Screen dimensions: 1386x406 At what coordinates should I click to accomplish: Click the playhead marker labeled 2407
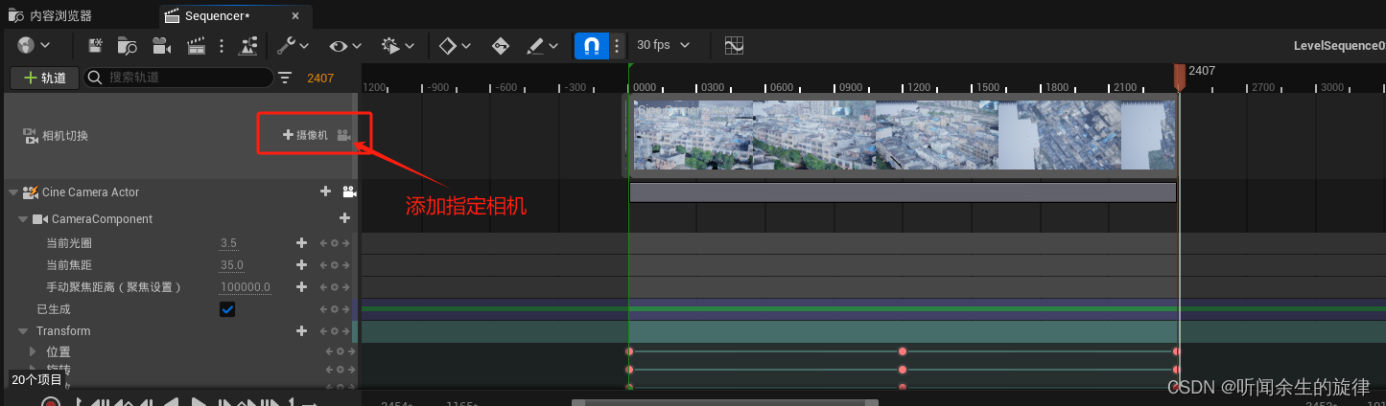coord(1180,77)
